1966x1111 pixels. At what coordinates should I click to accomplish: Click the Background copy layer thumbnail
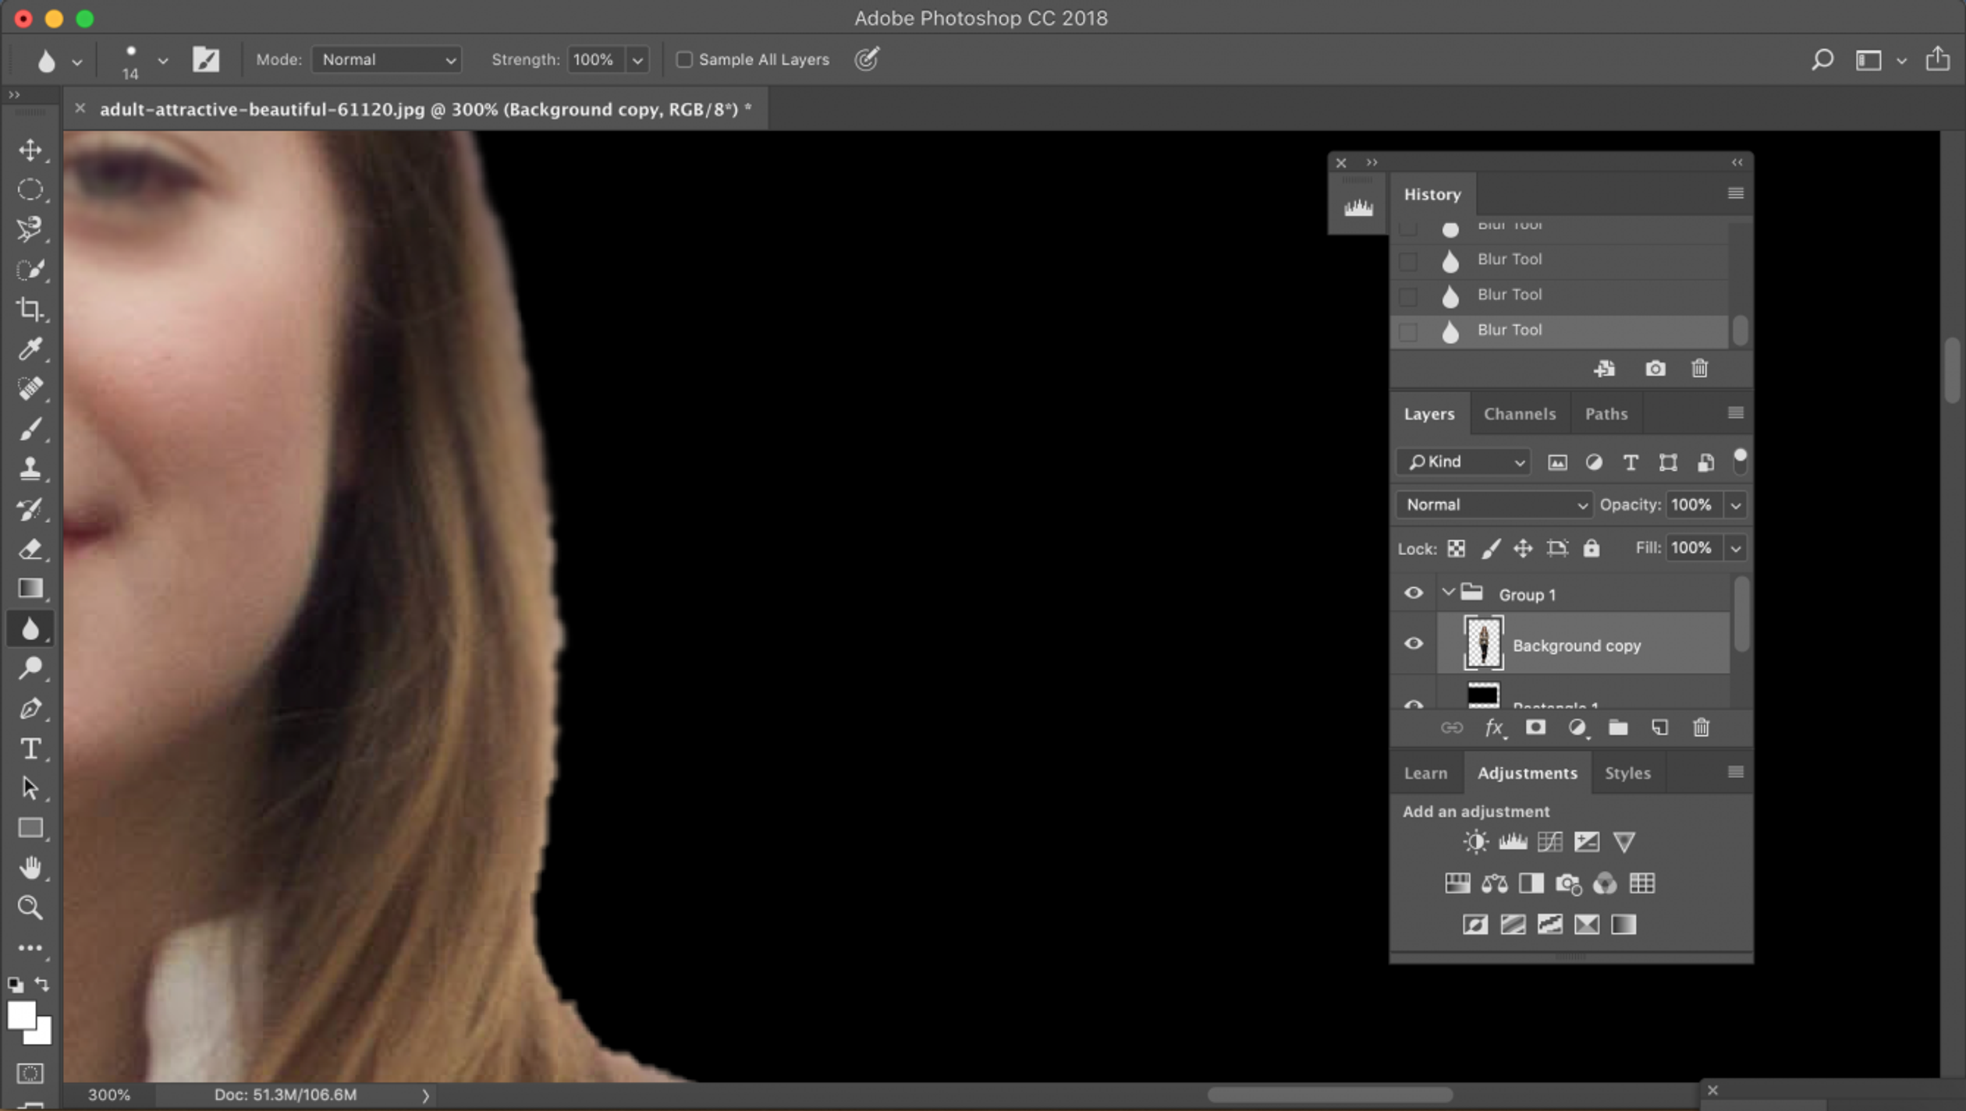click(1482, 644)
